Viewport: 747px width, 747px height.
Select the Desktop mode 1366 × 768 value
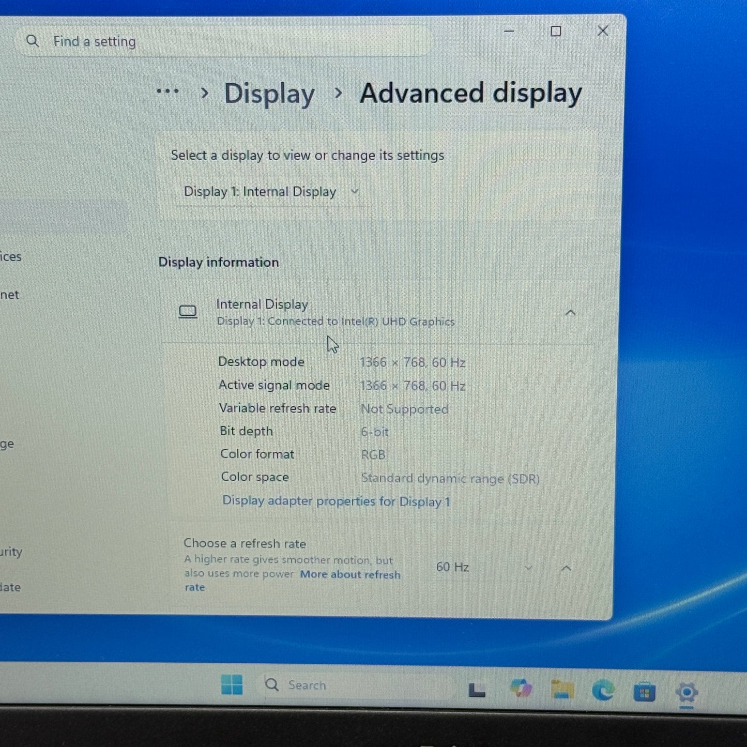413,362
